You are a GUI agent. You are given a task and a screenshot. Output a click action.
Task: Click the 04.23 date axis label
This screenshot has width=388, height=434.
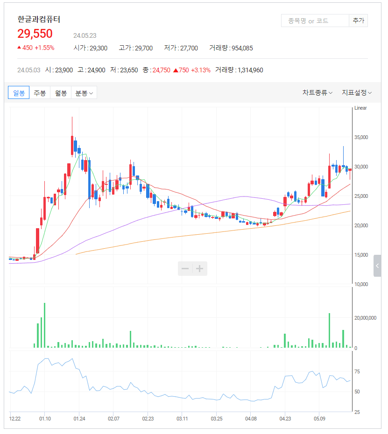pyautogui.click(x=285, y=419)
